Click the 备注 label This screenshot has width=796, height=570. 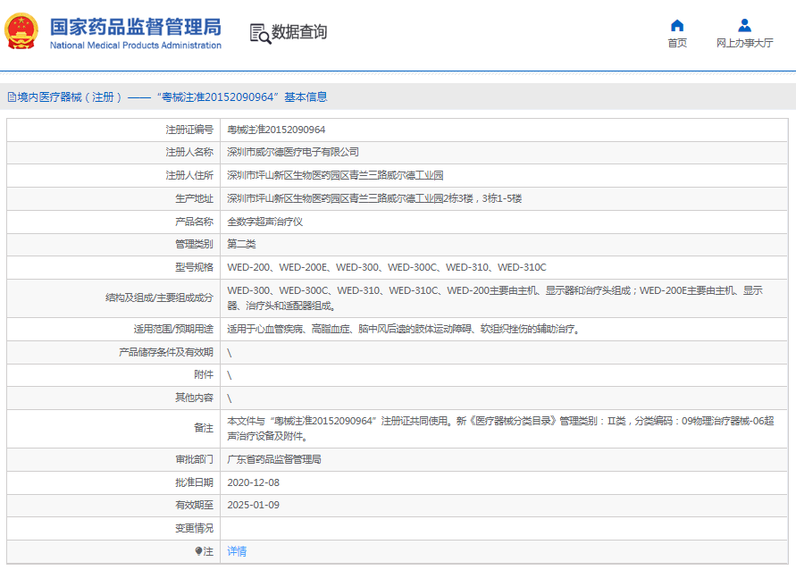(x=204, y=428)
